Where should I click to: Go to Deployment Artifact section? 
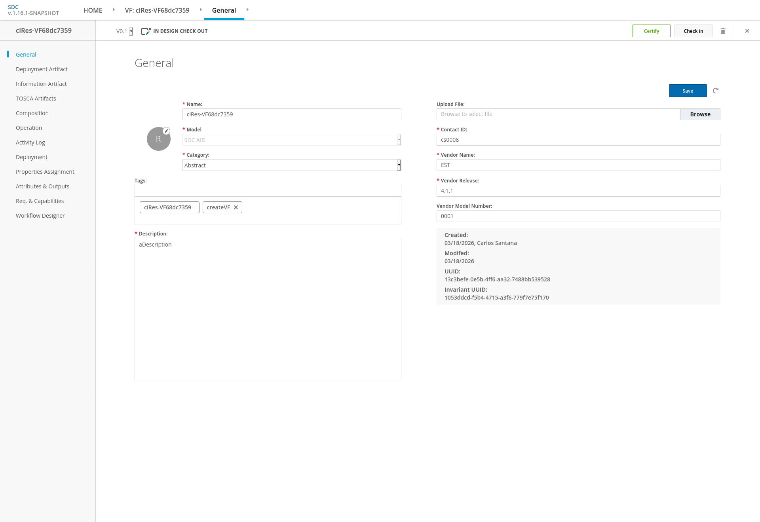click(42, 69)
